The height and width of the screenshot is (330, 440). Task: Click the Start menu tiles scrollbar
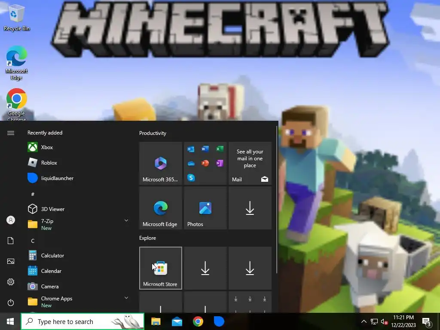tap(277, 200)
